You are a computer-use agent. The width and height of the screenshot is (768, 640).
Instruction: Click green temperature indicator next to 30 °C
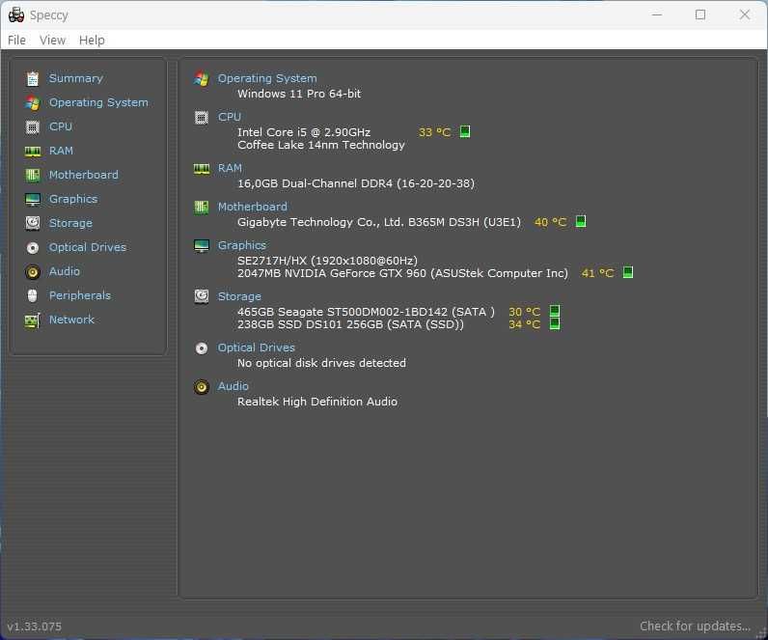click(555, 311)
